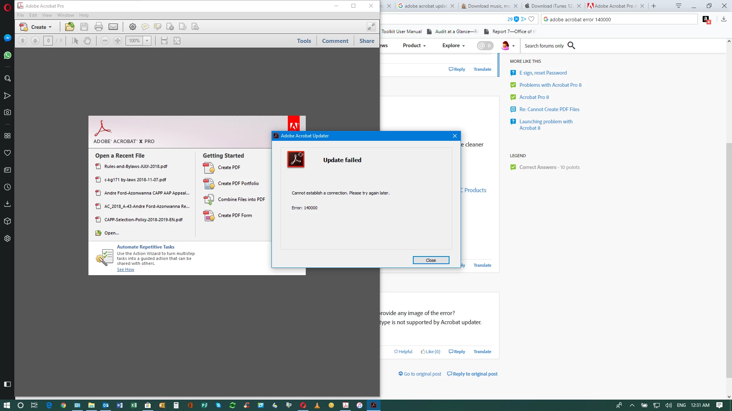Expand the 100% zoom level dropdown
The image size is (732, 411).
coord(147,41)
